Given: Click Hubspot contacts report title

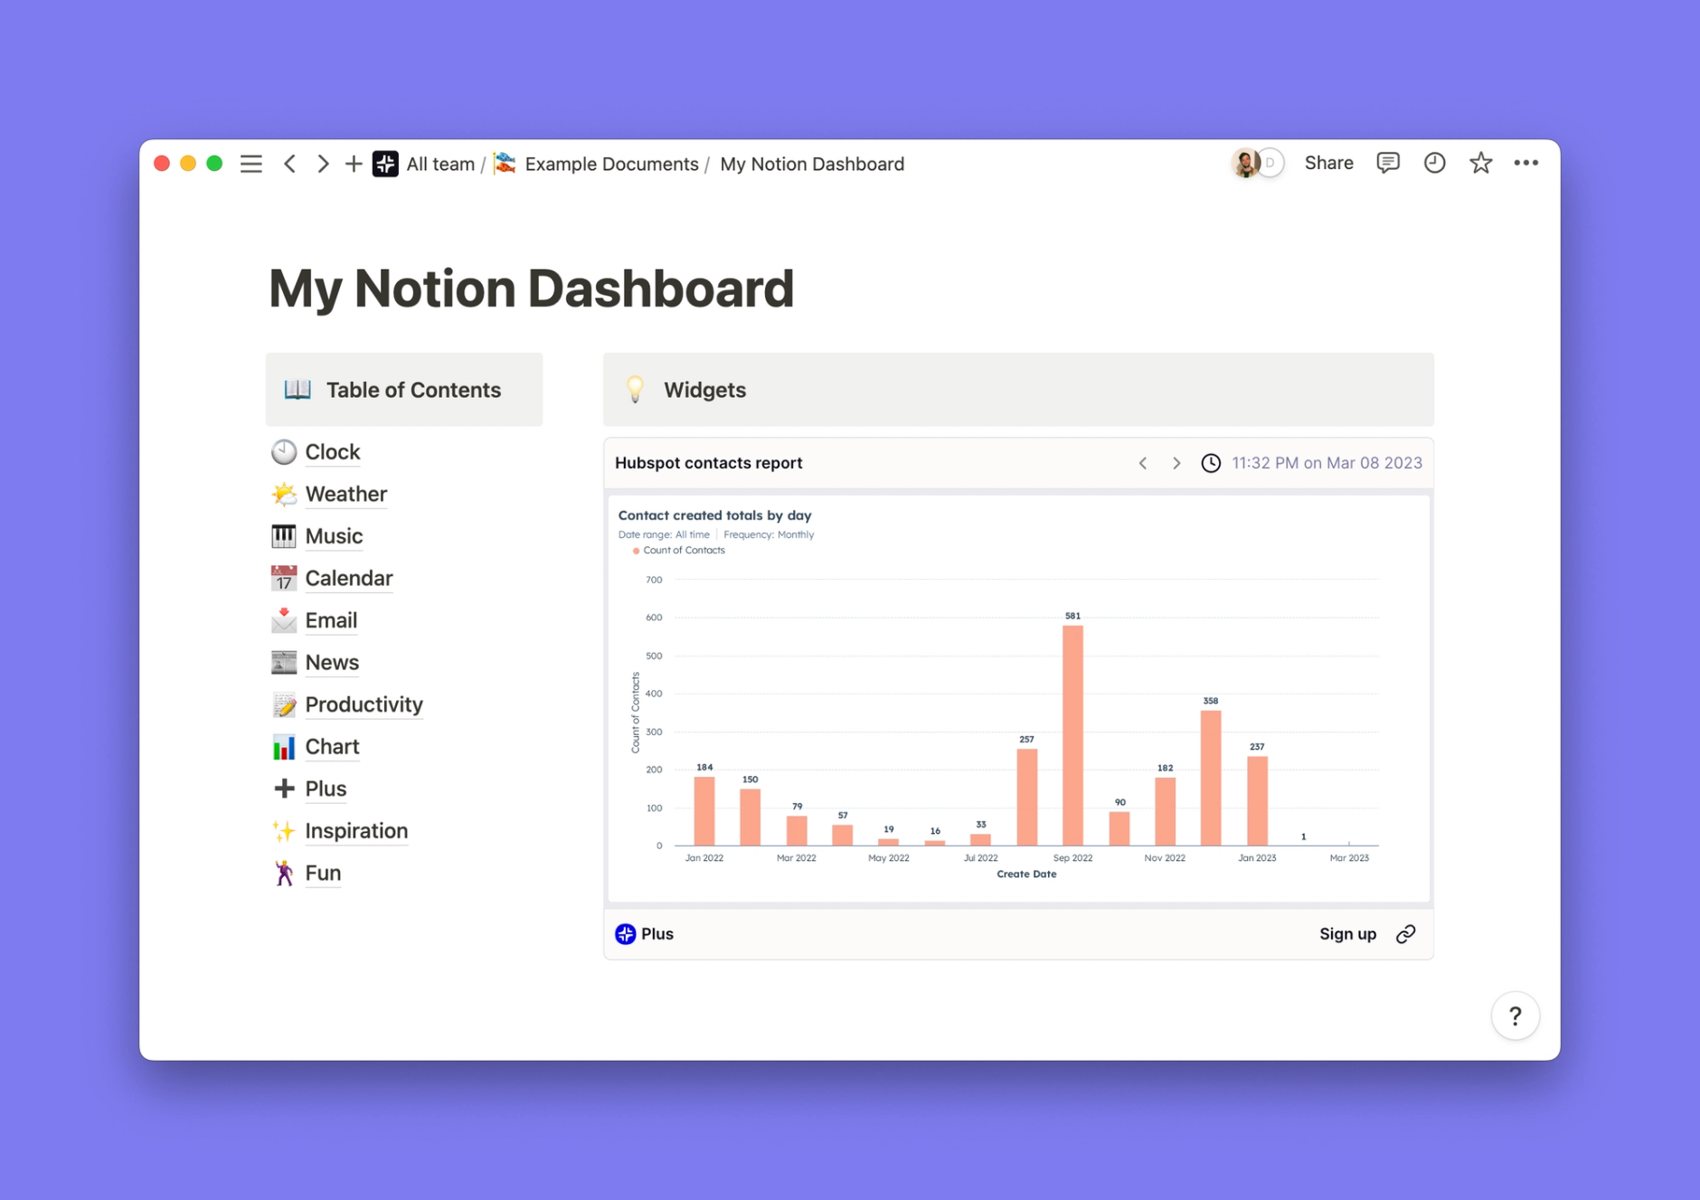Looking at the screenshot, I should (709, 463).
